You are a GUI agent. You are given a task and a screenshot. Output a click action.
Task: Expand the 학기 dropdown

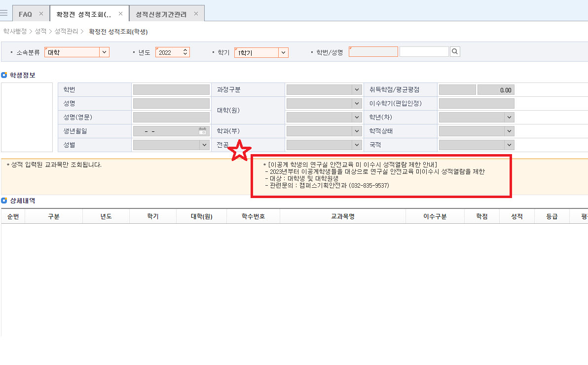[x=283, y=52]
